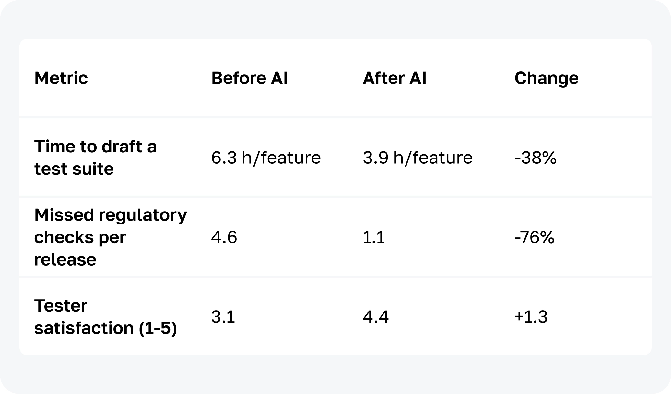The width and height of the screenshot is (671, 394).
Task: Select the 4.6 missed checks value
Action: pos(224,237)
